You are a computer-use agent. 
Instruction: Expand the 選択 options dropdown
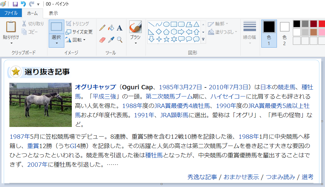(x=57, y=43)
